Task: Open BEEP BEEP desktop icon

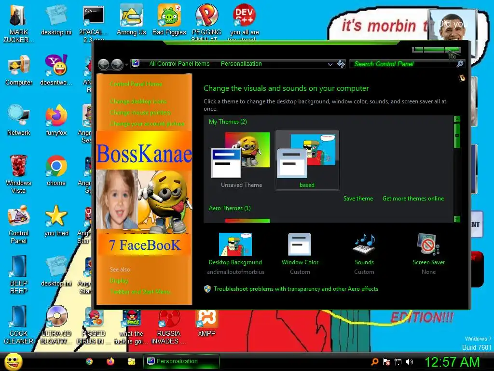Action: coord(18,274)
